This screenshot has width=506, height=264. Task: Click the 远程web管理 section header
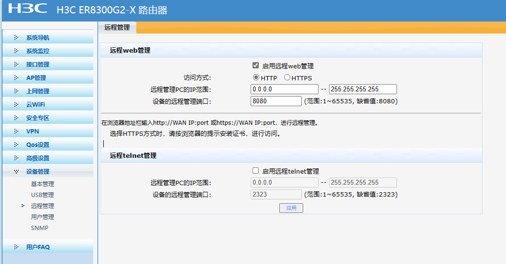(x=130, y=50)
